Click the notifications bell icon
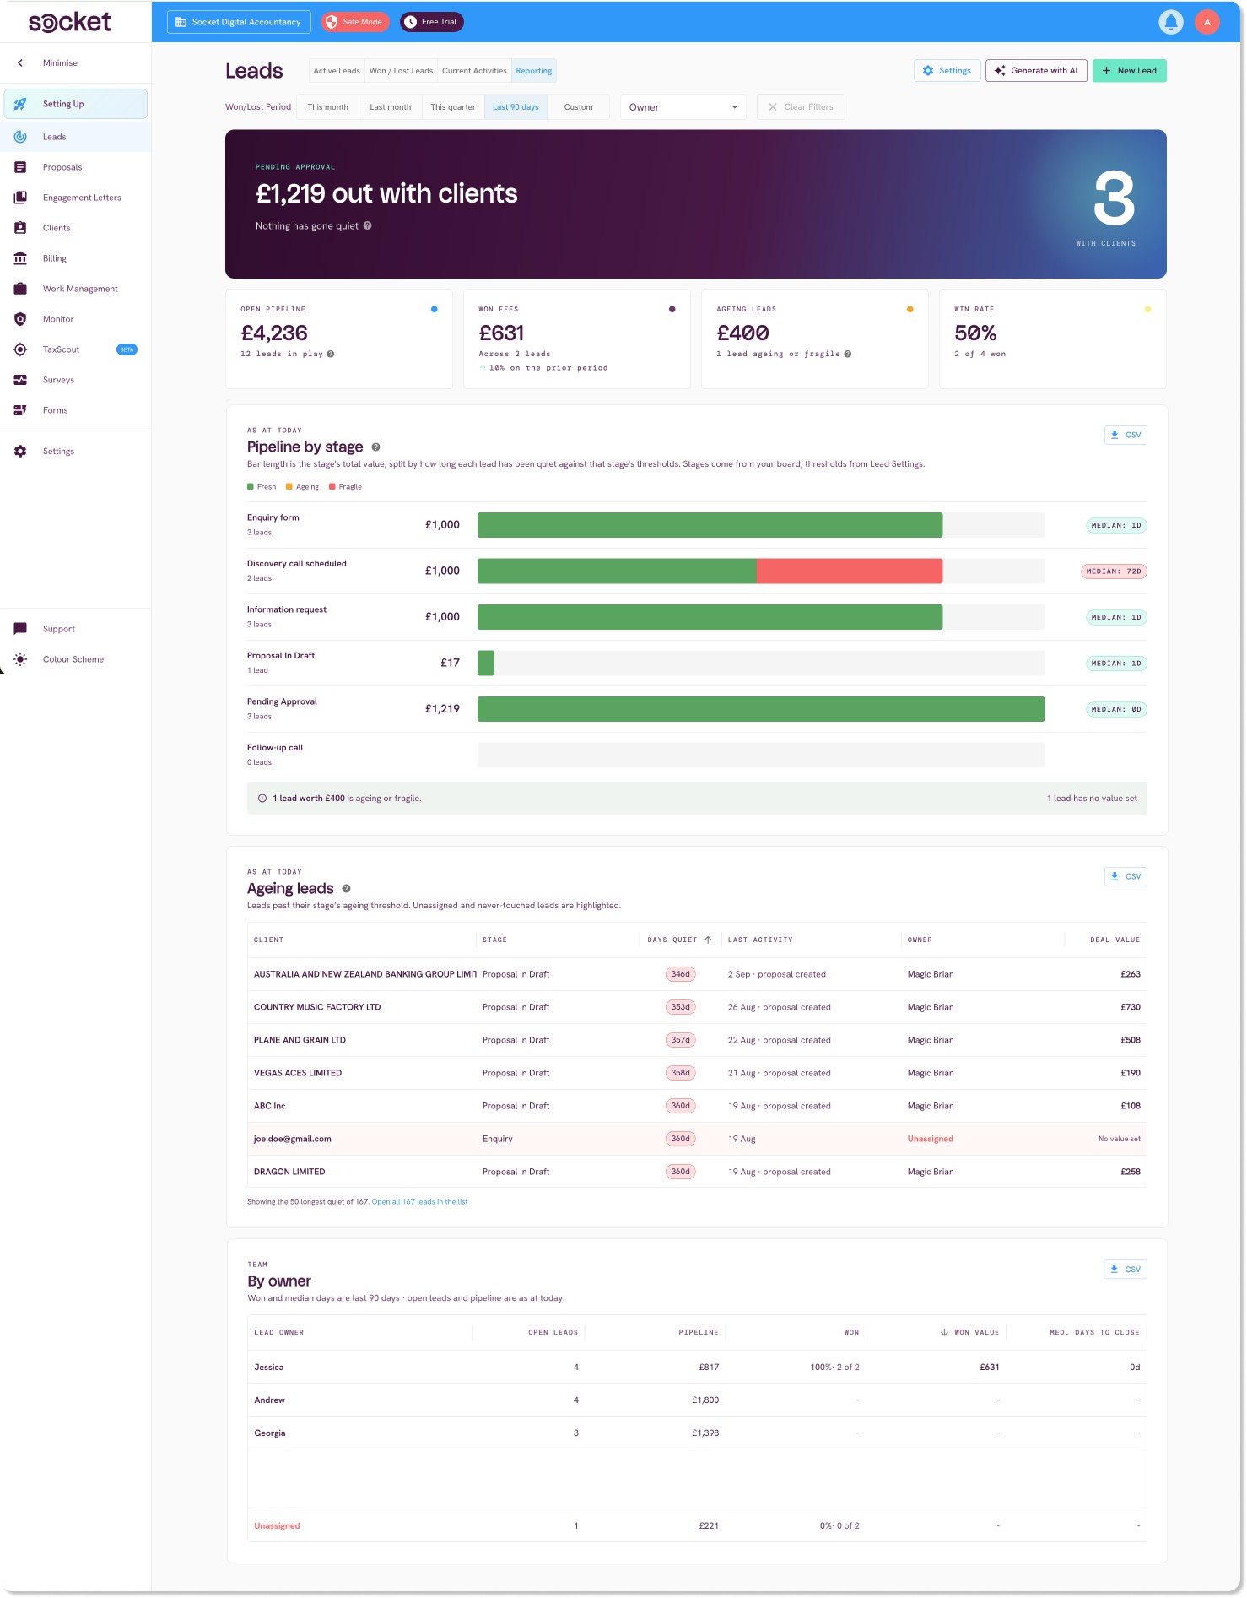Screen dimensions: 1247x1598 coord(1170,22)
